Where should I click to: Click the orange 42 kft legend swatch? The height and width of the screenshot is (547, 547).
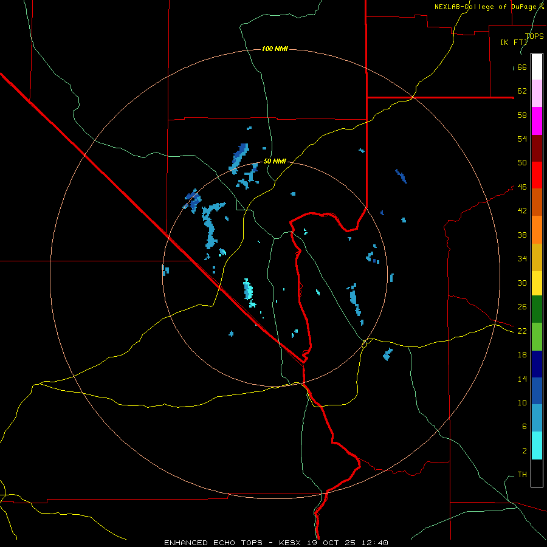[x=537, y=230]
